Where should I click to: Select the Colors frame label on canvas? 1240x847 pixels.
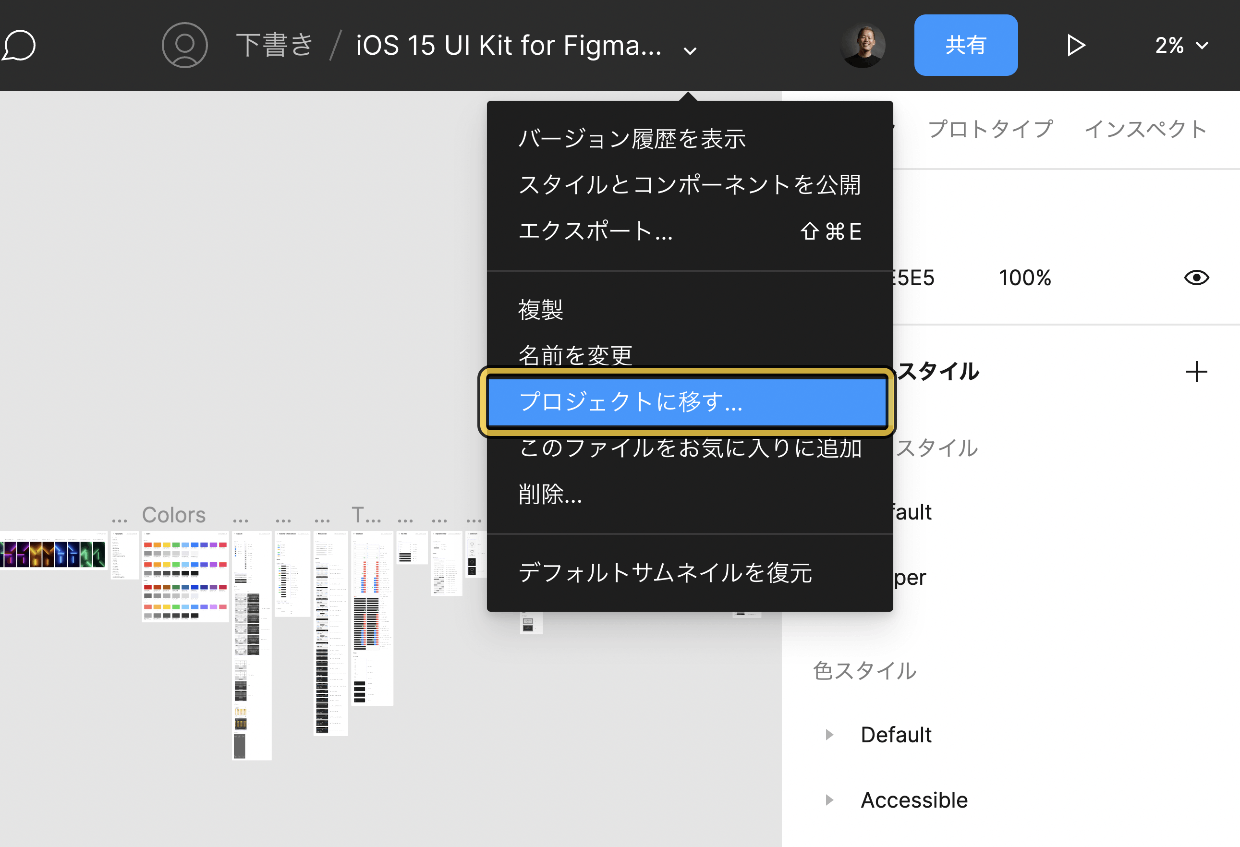(173, 515)
